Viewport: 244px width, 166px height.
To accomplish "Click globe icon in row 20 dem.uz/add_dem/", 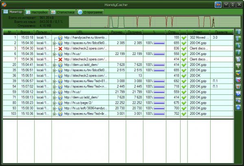I will click(x=60, y=65).
